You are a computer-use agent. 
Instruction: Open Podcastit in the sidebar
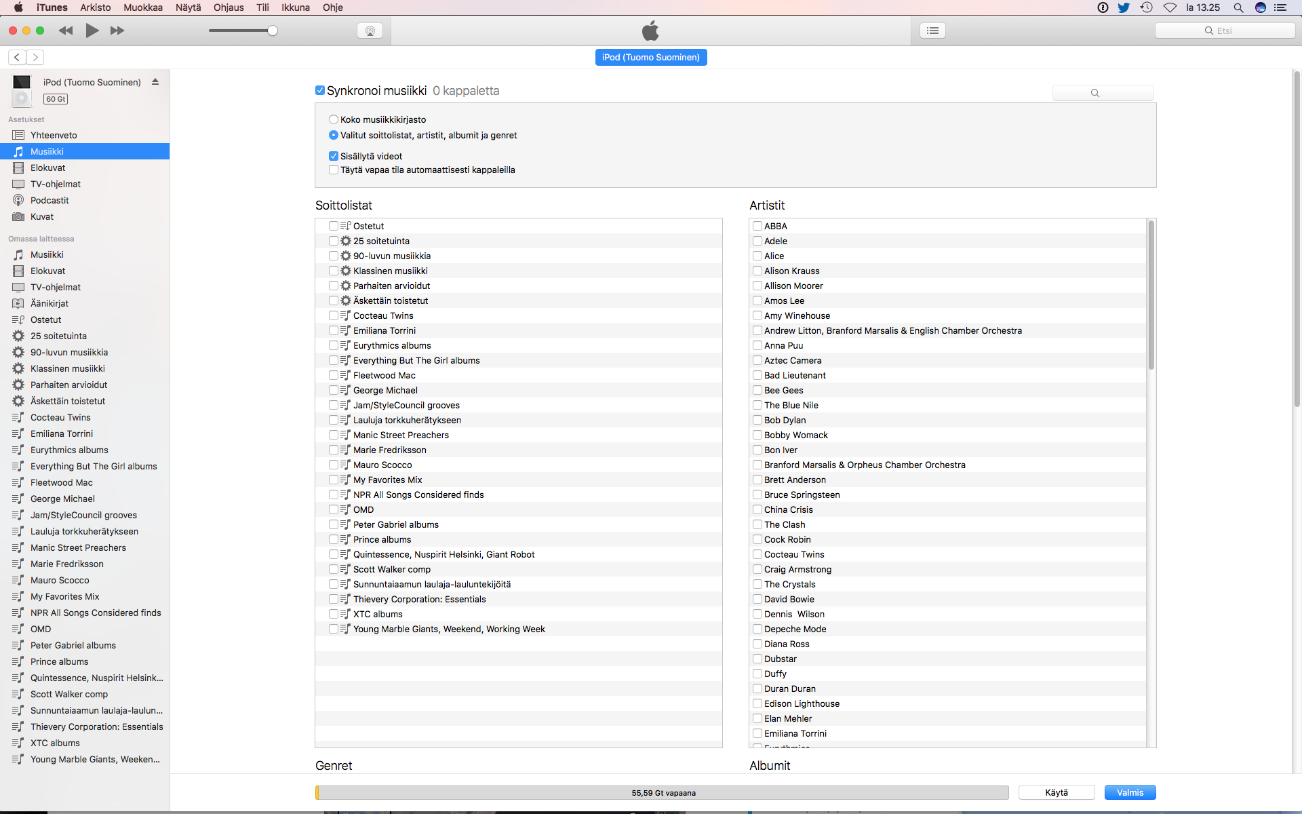tap(50, 200)
